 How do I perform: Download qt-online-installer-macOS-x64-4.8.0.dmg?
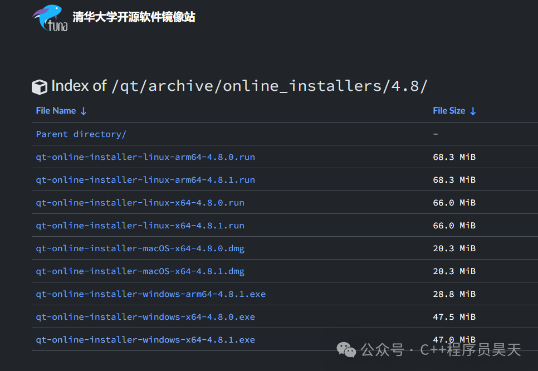coord(140,248)
